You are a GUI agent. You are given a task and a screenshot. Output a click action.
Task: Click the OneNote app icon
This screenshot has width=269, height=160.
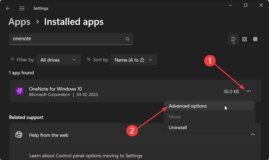[20, 91]
